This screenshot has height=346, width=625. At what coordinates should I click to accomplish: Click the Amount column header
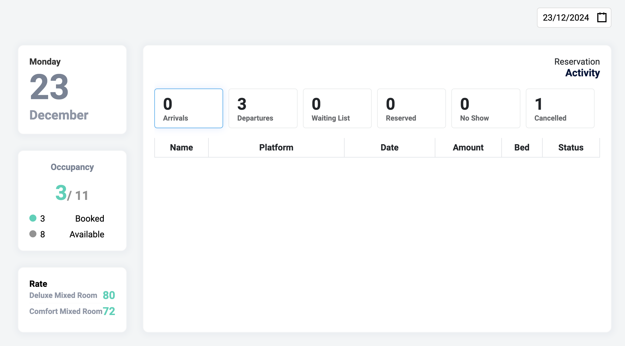(x=468, y=147)
